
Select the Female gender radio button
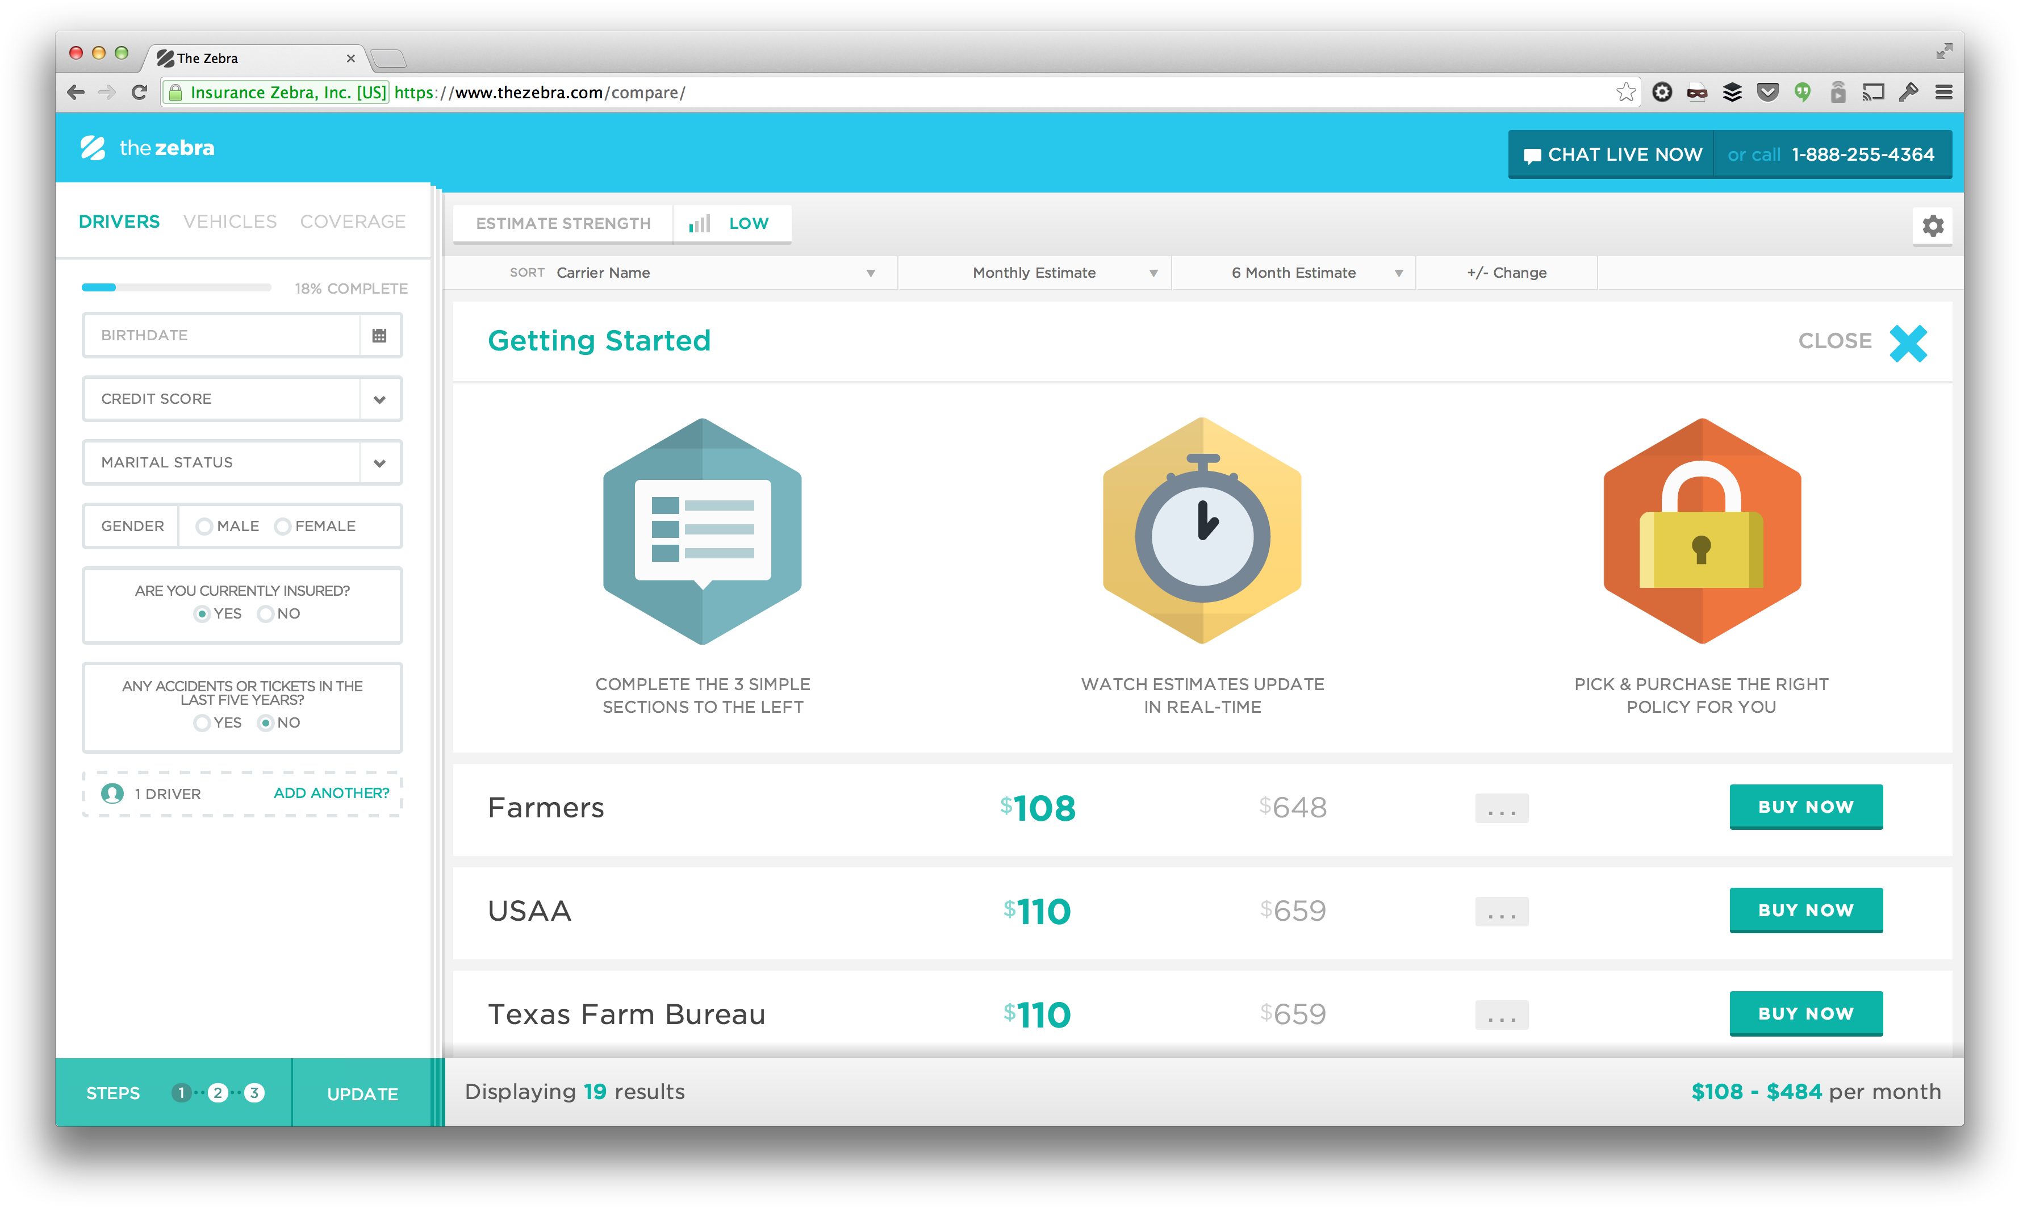[282, 527]
